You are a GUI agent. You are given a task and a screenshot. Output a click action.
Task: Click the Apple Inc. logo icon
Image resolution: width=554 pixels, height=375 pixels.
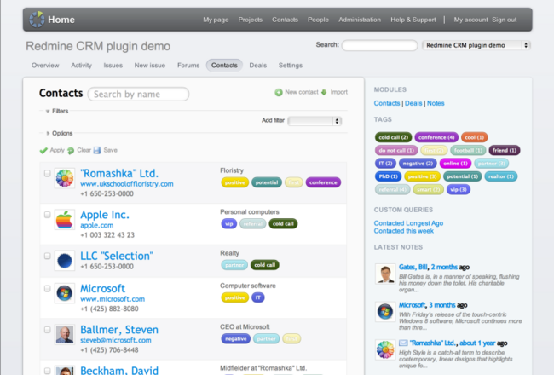(65, 222)
